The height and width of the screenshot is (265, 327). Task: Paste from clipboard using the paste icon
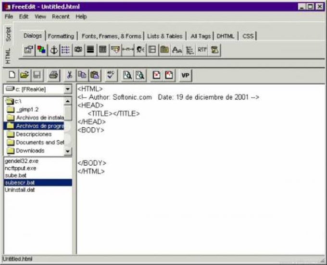point(94,75)
